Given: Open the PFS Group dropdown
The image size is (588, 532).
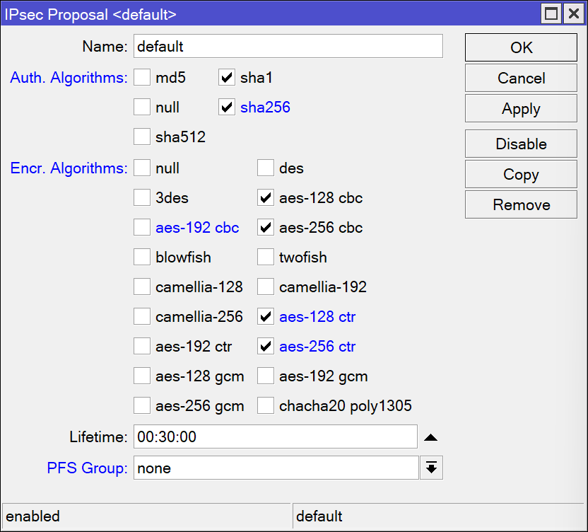Looking at the screenshot, I should coord(431,468).
